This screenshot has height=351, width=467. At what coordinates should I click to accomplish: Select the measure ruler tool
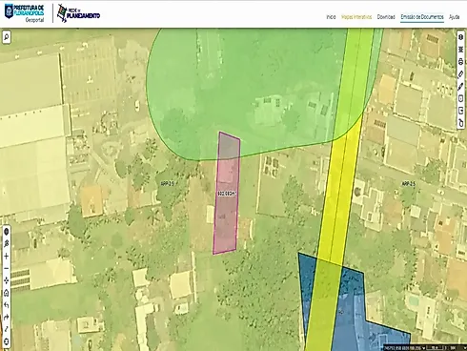461,74
